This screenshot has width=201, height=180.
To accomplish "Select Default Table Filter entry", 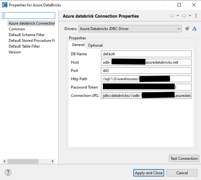I will coord(24,46).
